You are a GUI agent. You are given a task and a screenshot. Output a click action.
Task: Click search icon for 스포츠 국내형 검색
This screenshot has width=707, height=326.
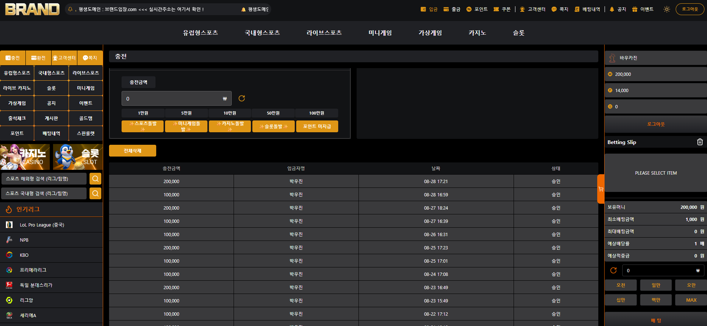click(95, 193)
